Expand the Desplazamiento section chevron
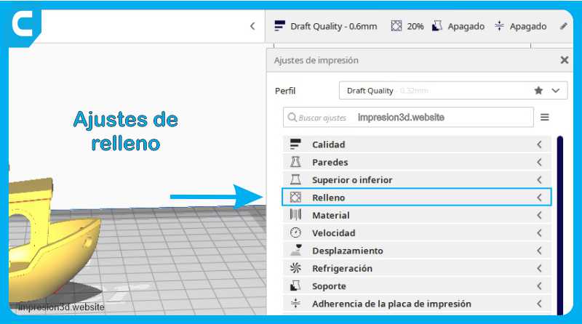The width and height of the screenshot is (582, 324). tap(539, 251)
